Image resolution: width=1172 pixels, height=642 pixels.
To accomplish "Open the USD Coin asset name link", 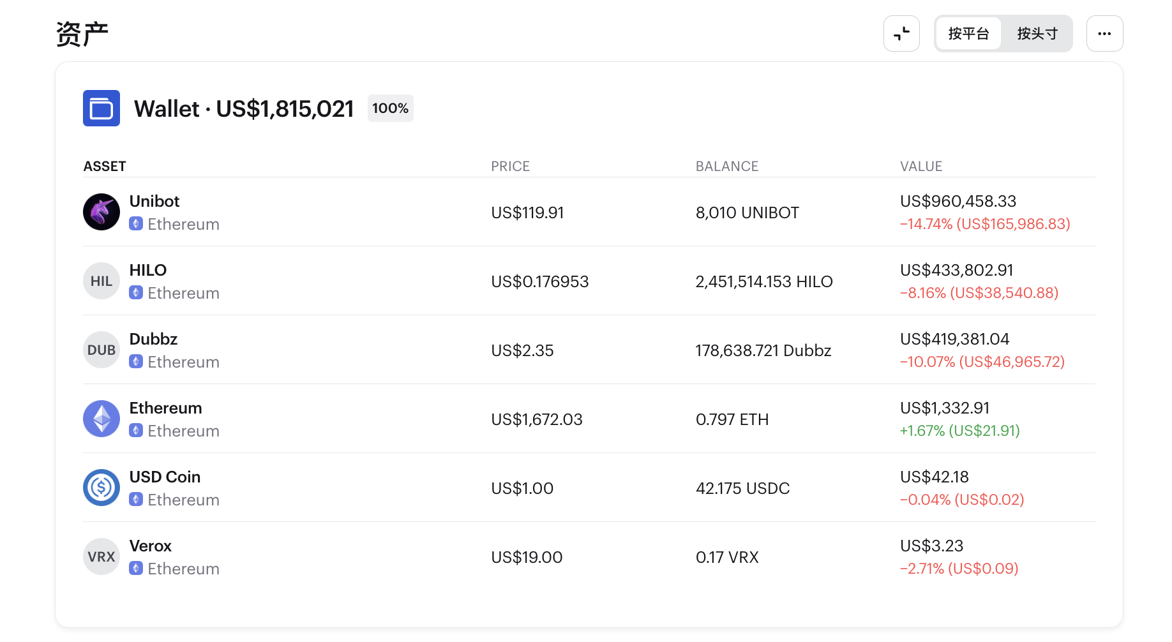I will point(165,477).
